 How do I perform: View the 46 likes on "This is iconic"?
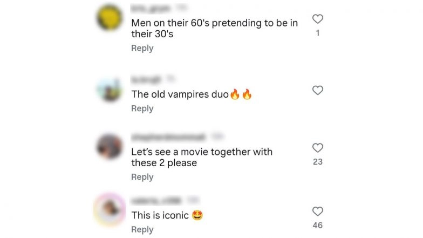[x=317, y=225]
